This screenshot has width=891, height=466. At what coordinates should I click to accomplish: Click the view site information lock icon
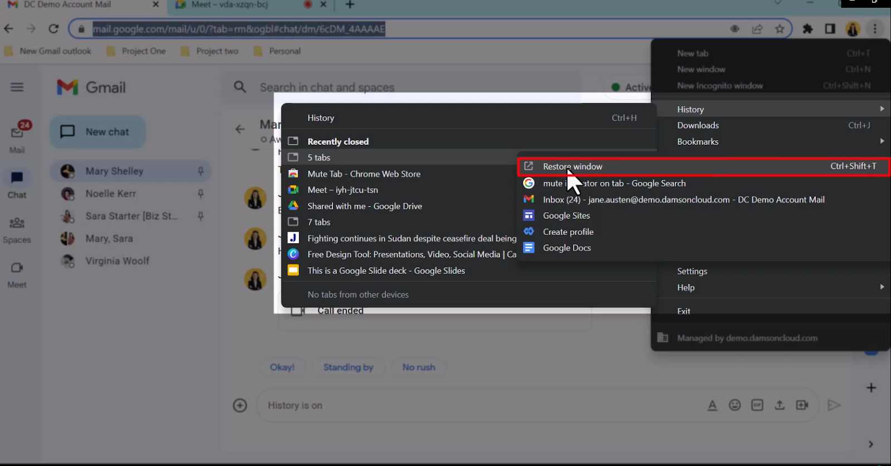pos(81,29)
